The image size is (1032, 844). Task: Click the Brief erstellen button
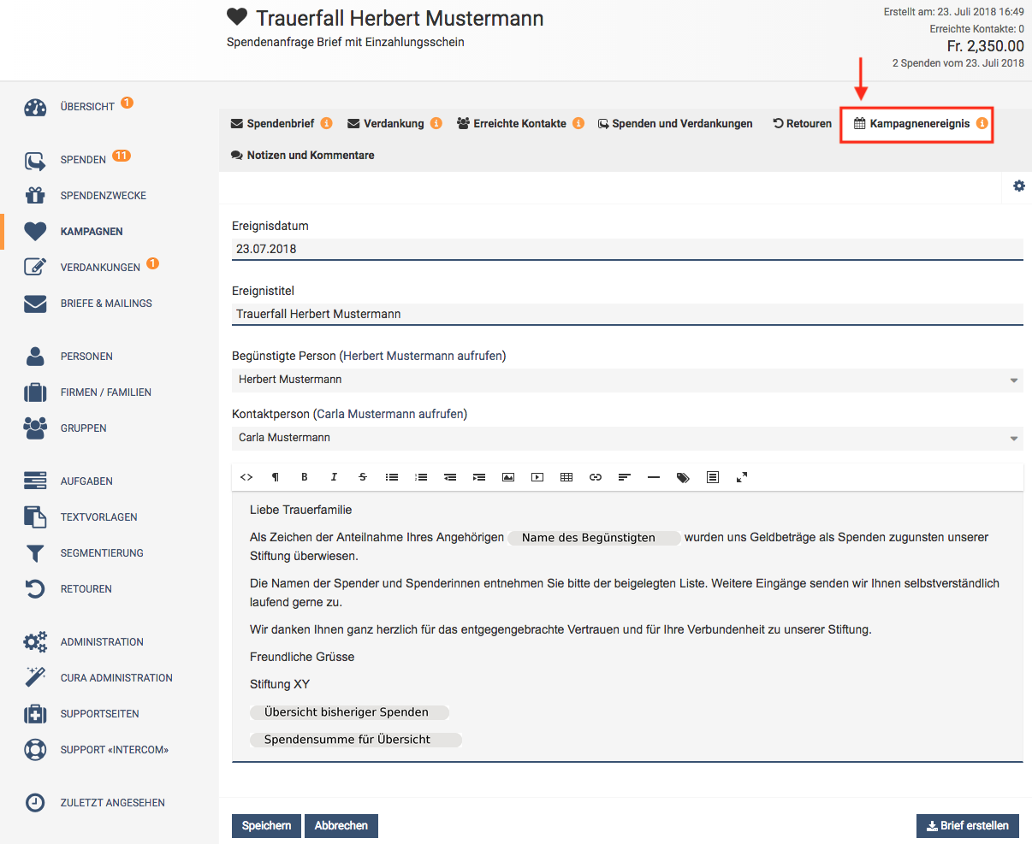click(967, 826)
